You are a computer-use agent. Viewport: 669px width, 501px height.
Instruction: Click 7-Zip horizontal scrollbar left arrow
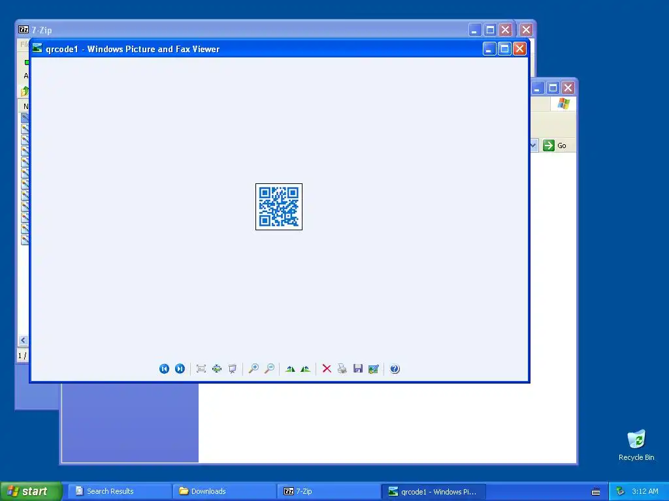(23, 341)
